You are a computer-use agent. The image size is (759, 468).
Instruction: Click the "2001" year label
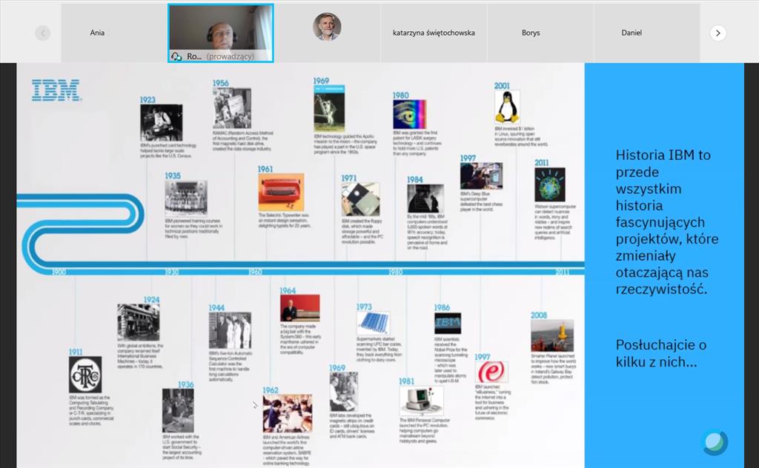502,86
